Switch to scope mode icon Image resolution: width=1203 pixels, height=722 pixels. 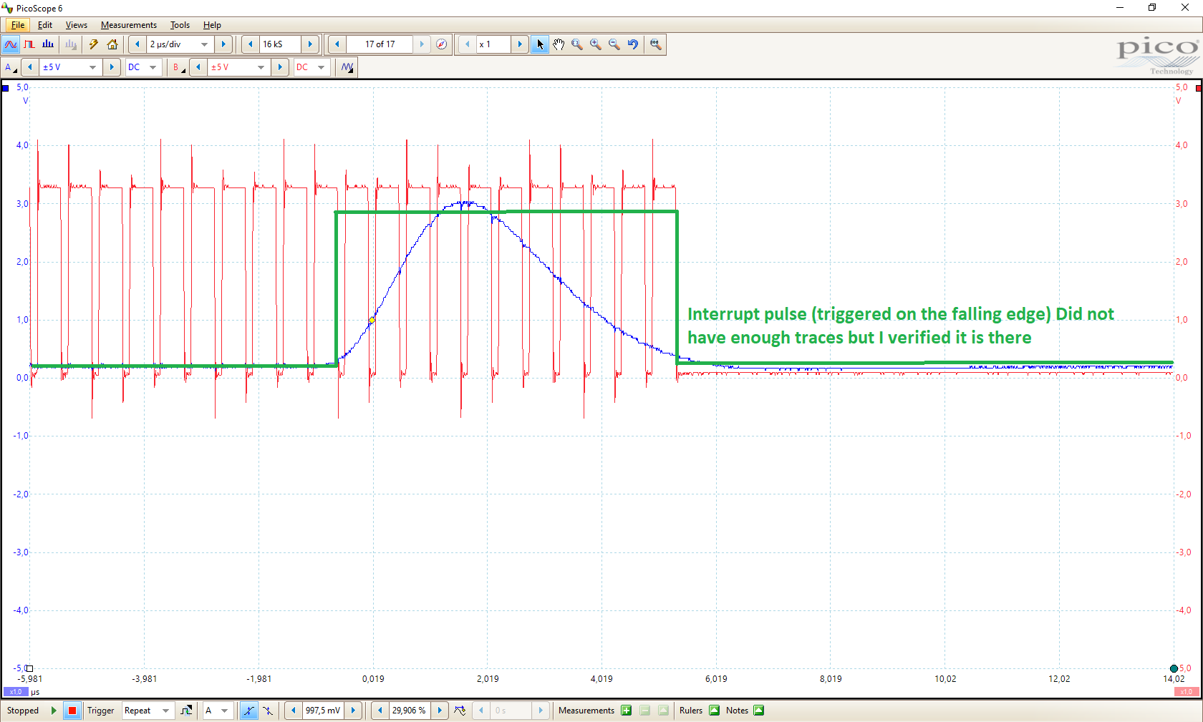tap(11, 44)
